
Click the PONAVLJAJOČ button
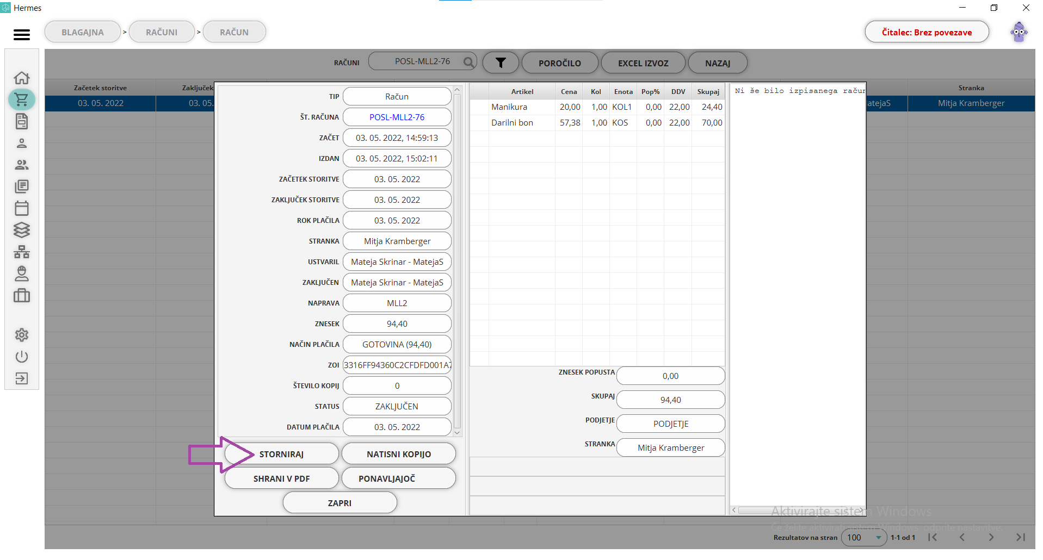(399, 478)
